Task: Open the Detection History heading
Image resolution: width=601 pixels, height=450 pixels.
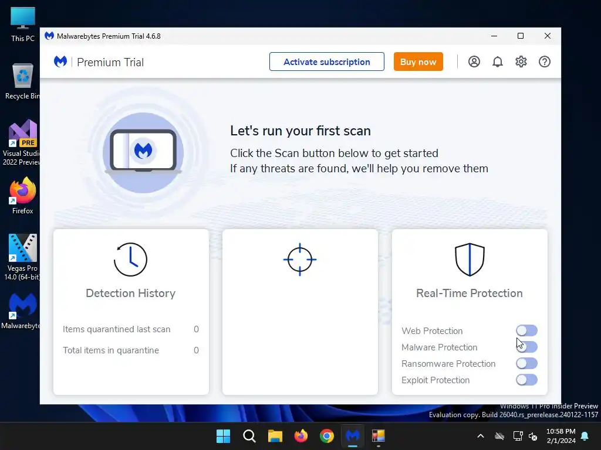Action: coord(131,293)
